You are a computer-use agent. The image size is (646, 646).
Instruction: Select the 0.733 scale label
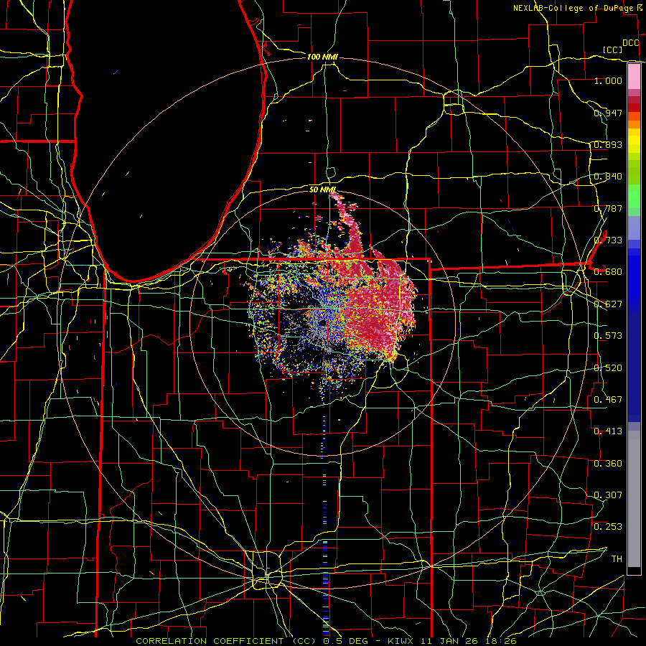pos(608,240)
